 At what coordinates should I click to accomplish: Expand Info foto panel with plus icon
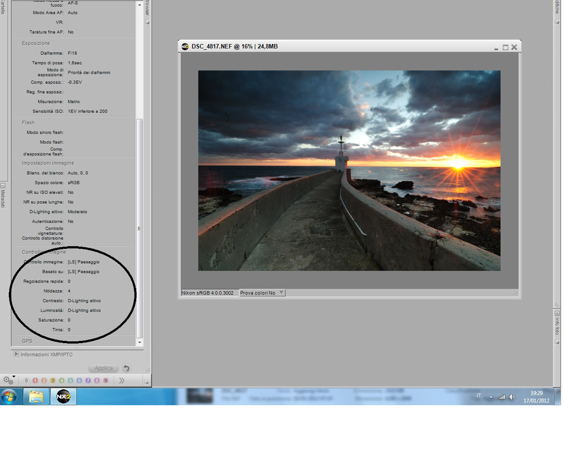click(x=557, y=313)
